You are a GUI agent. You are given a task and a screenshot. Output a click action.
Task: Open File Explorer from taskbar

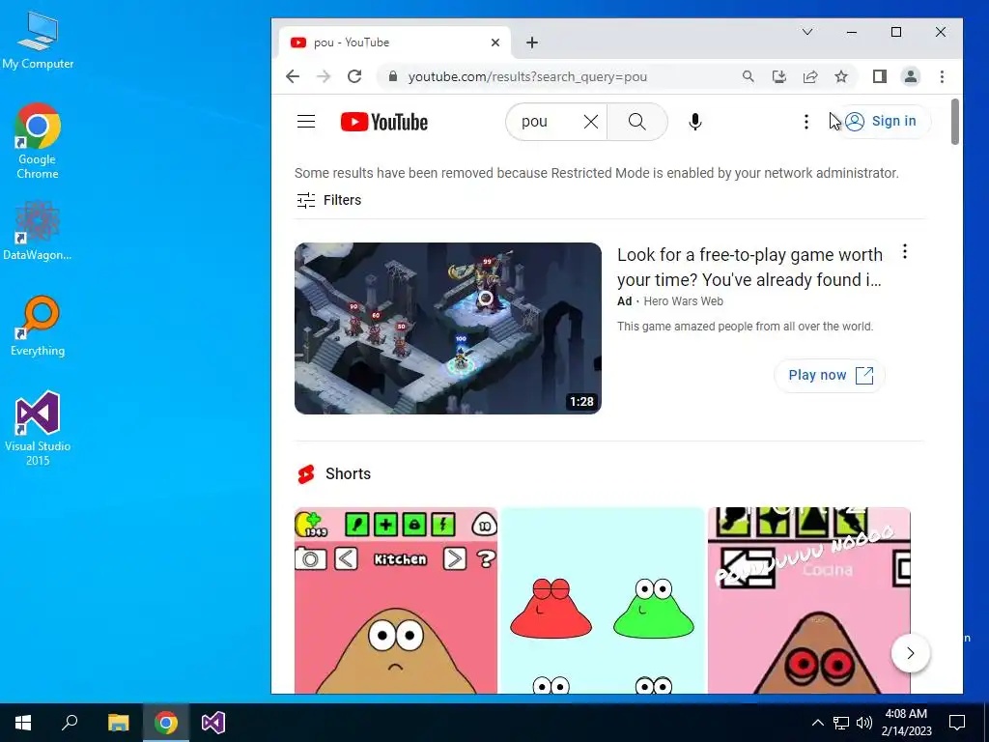click(x=118, y=723)
